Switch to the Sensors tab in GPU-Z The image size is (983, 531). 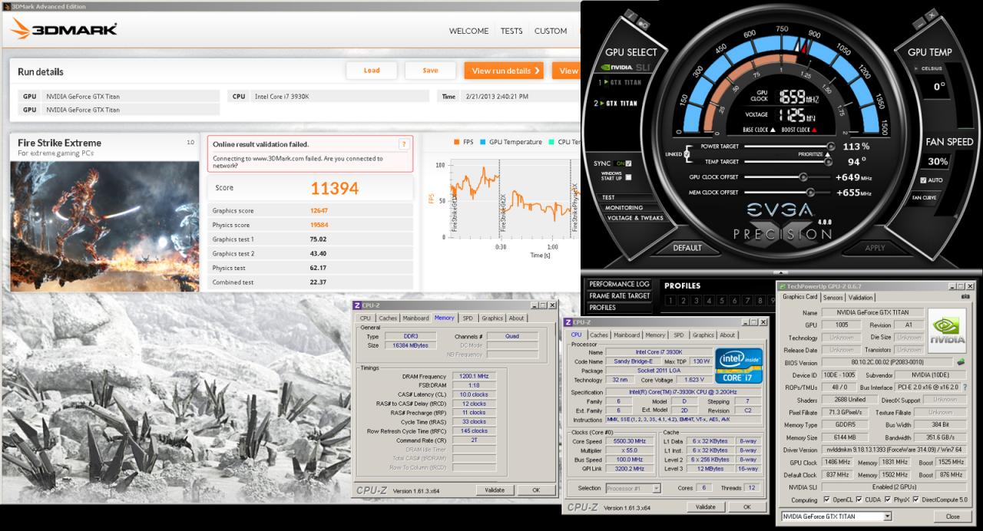click(833, 297)
